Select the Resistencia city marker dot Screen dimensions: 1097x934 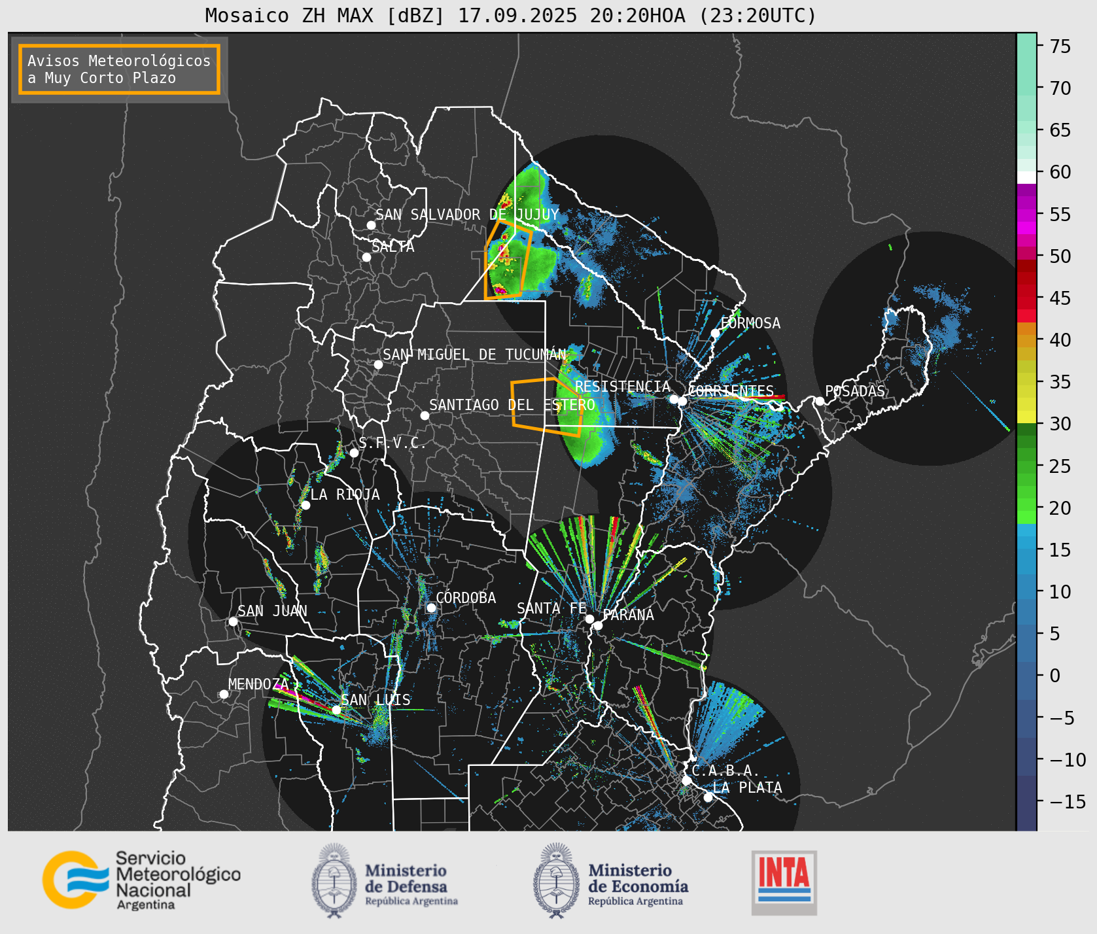[x=674, y=399]
